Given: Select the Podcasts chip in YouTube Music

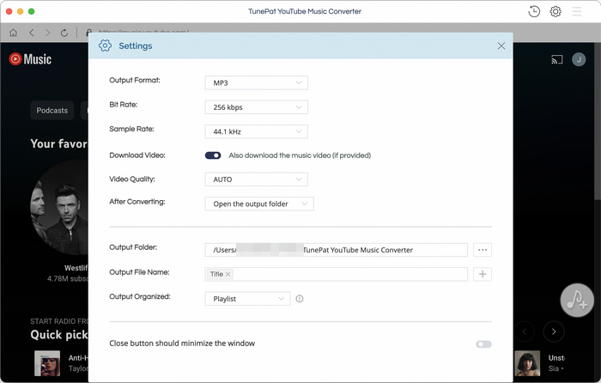Looking at the screenshot, I should point(52,111).
